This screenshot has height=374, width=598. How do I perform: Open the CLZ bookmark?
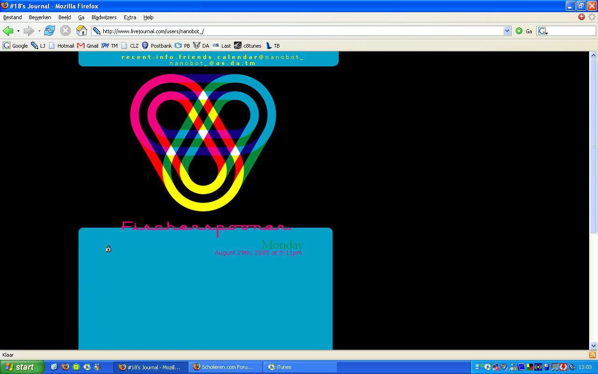tap(130, 46)
